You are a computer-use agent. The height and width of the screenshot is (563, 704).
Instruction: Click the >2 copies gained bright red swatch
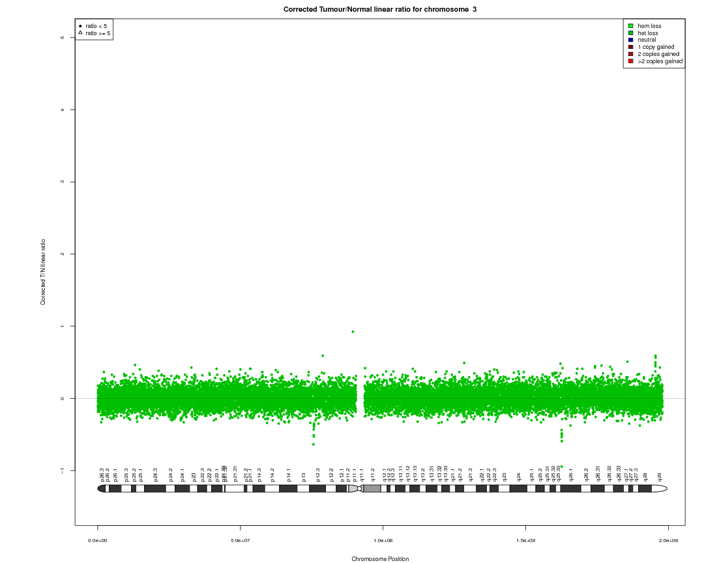(x=631, y=61)
